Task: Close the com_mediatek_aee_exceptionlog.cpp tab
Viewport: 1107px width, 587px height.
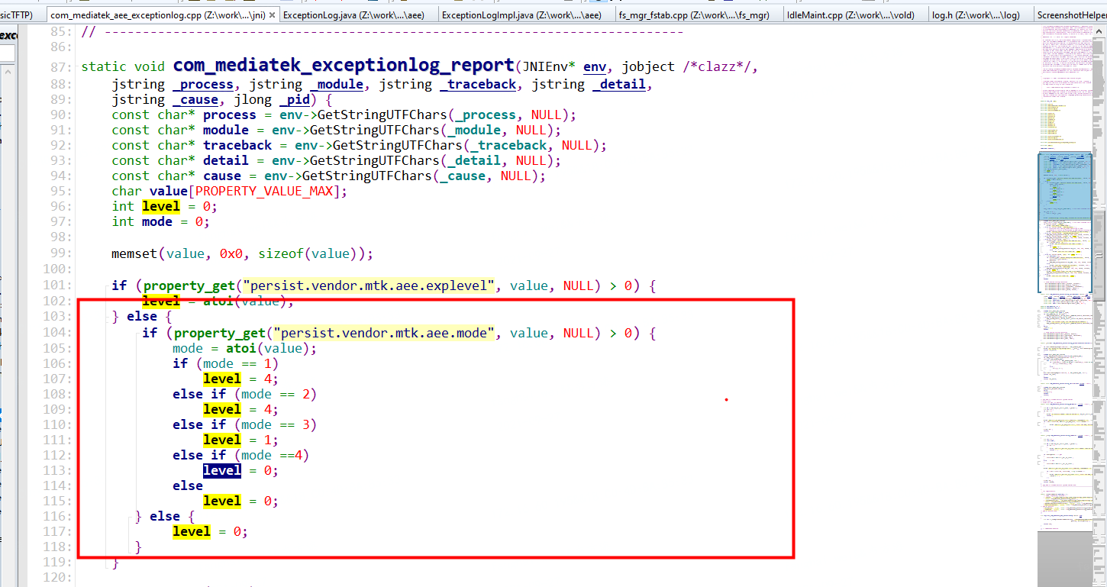Action: coord(273,14)
